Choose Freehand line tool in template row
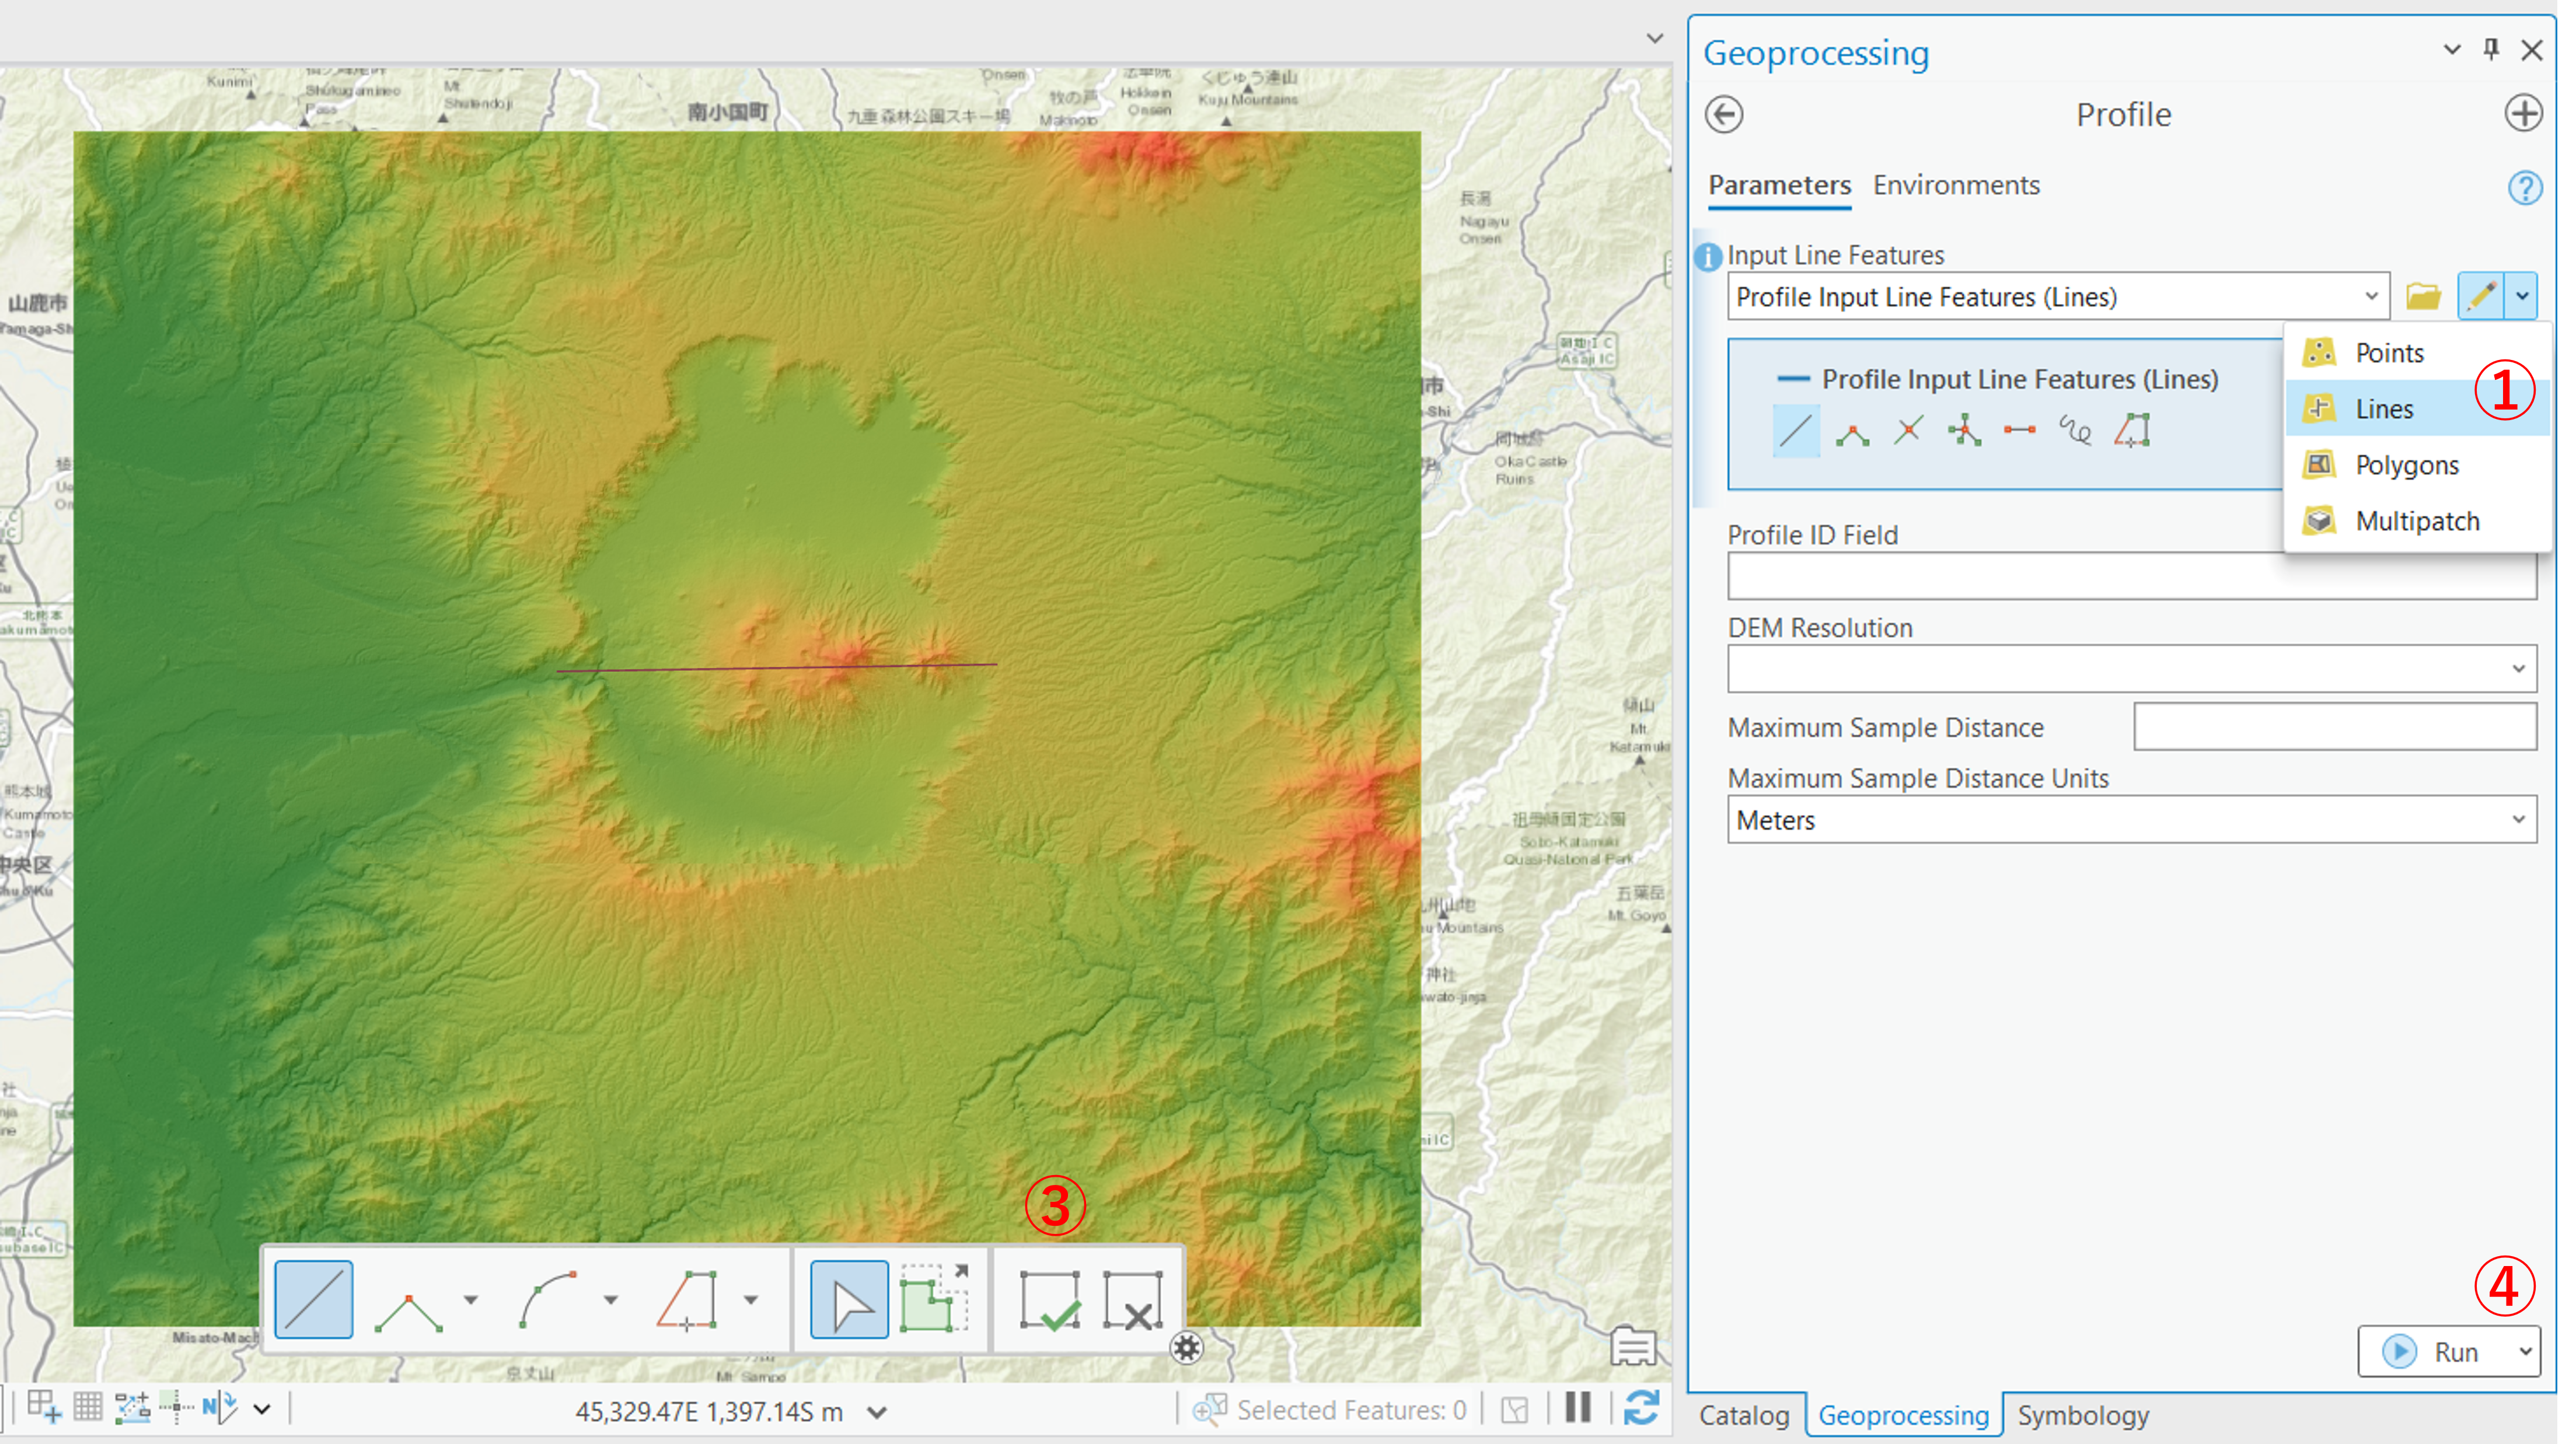Viewport: 2576px width, 1444px height. [2076, 431]
